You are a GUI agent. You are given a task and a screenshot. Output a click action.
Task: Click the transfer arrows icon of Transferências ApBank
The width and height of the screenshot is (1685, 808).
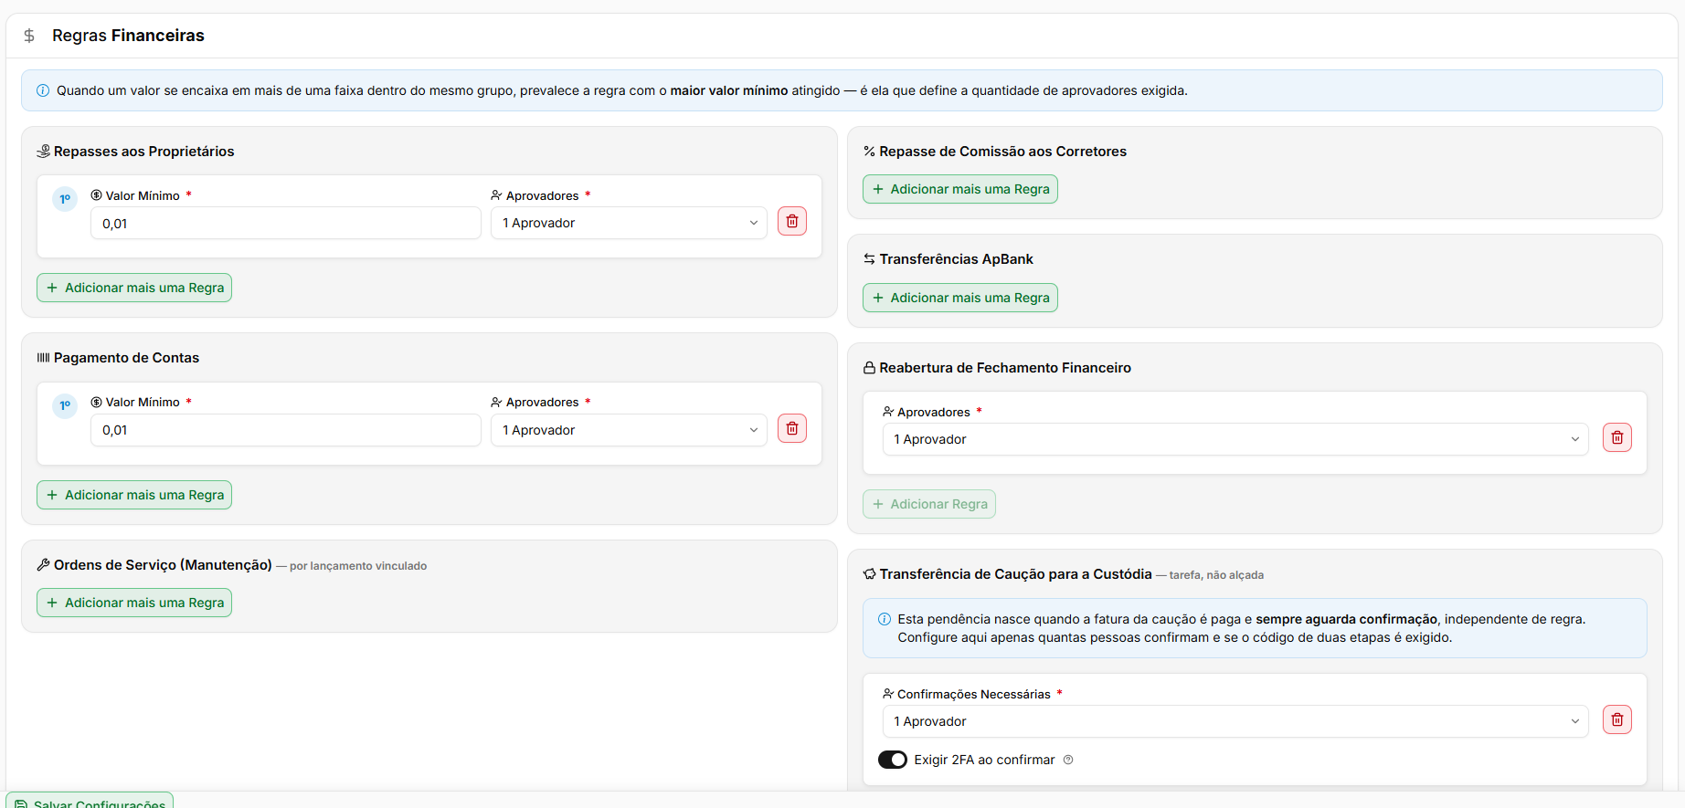pyautogui.click(x=869, y=259)
